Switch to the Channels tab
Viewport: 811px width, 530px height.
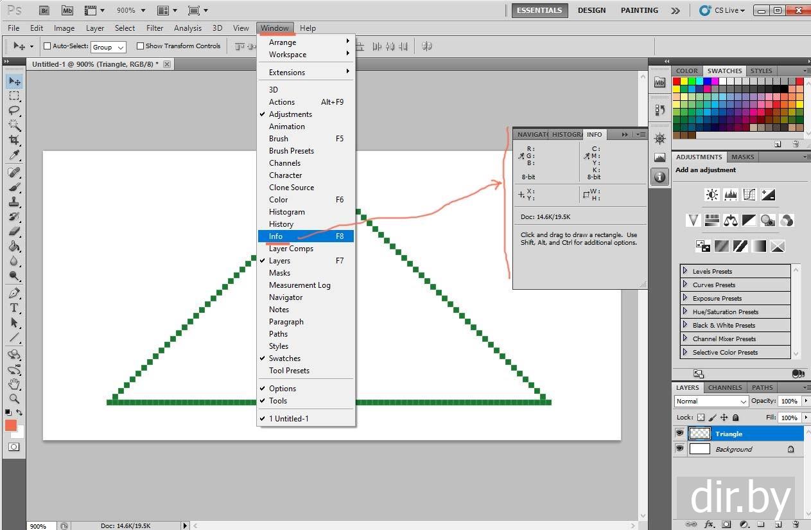725,387
